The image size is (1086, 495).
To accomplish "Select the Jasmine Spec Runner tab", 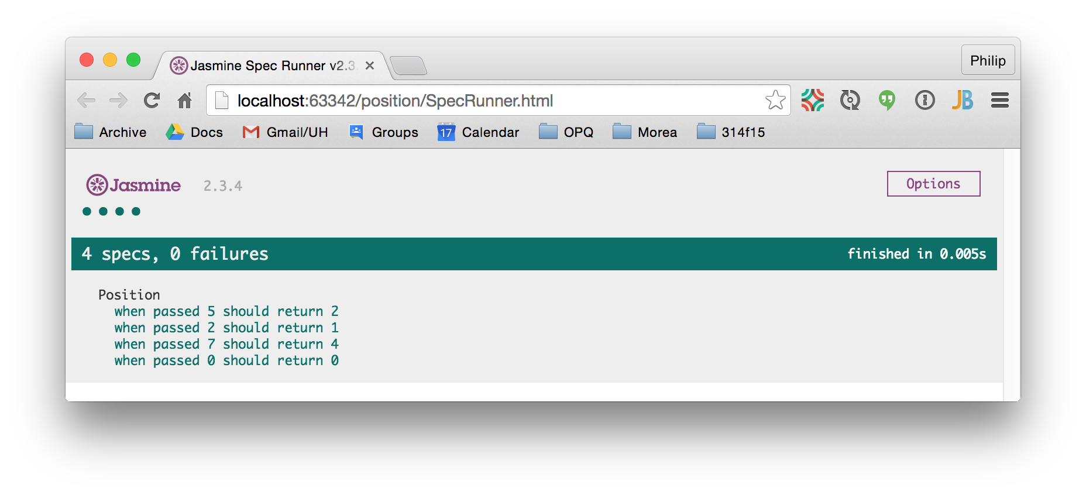I will pos(272,66).
